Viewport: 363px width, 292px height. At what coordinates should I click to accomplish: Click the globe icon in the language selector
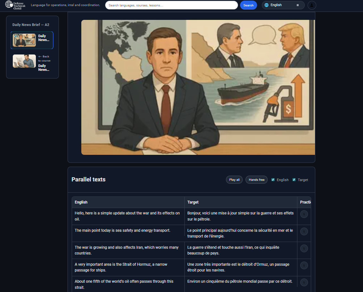pos(267,5)
